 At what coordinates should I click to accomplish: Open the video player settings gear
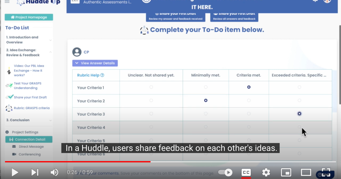[x=266, y=172]
